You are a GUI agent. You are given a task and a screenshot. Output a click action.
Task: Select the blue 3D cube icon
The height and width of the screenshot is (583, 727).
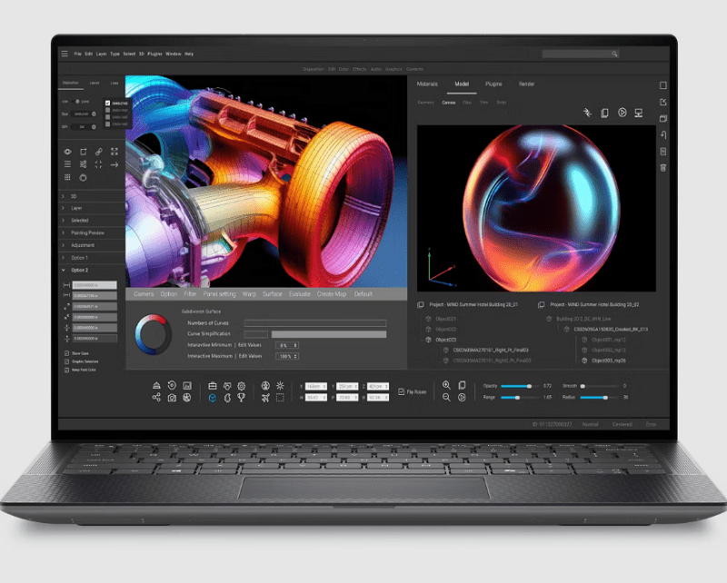213,398
